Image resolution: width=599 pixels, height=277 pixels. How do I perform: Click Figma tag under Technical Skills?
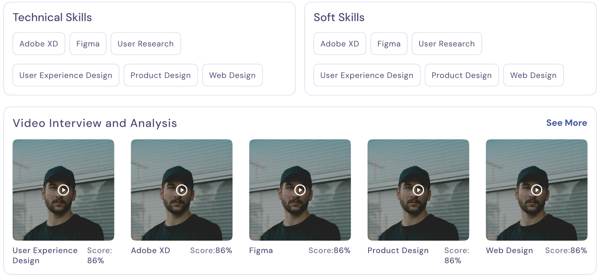88,44
